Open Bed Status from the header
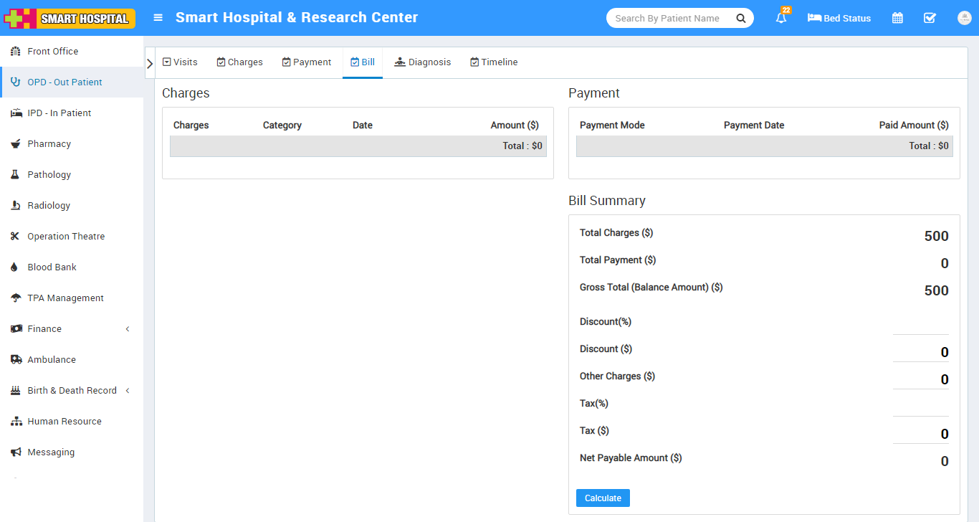 pyautogui.click(x=839, y=18)
